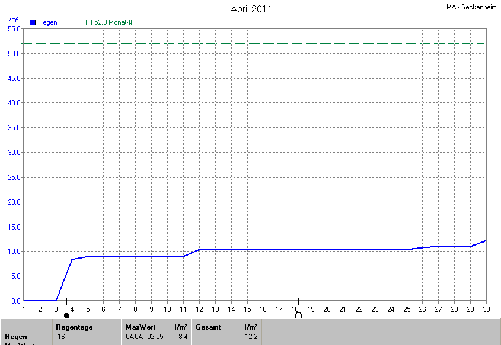Click the 55.0 y-axis label
This screenshot has width=501, height=345.
[14, 28]
